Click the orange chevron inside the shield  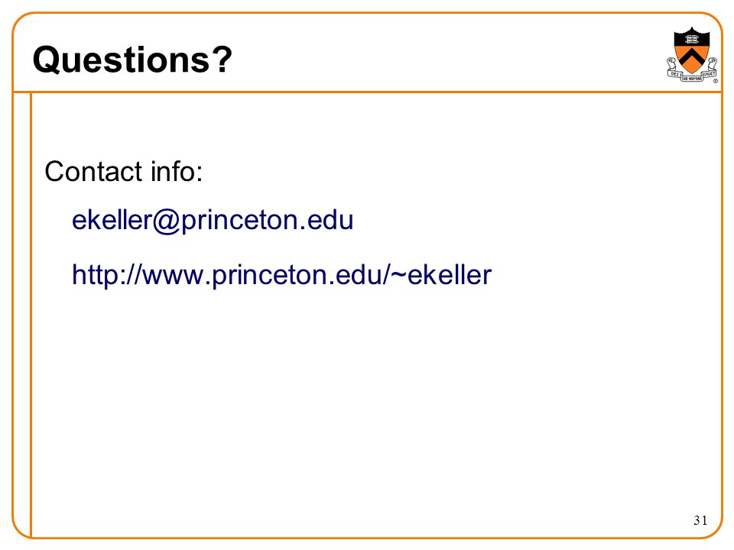point(692,56)
